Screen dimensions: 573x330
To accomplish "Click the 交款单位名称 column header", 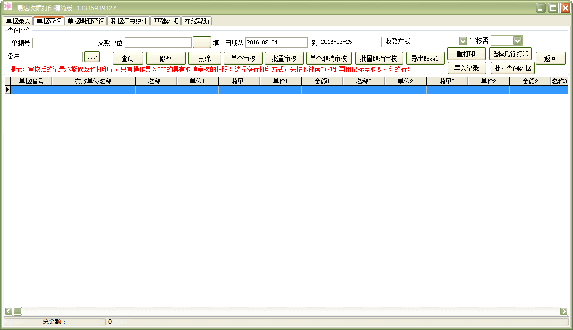I will coord(93,81).
